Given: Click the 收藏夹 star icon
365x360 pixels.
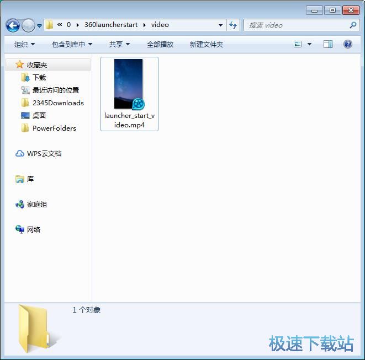Looking at the screenshot, I should (x=19, y=65).
